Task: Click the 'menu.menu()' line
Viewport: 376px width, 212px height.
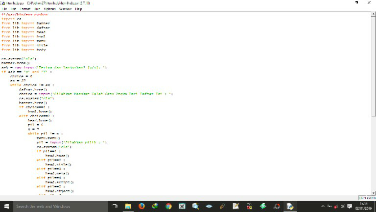Action: pyautogui.click(x=48, y=138)
